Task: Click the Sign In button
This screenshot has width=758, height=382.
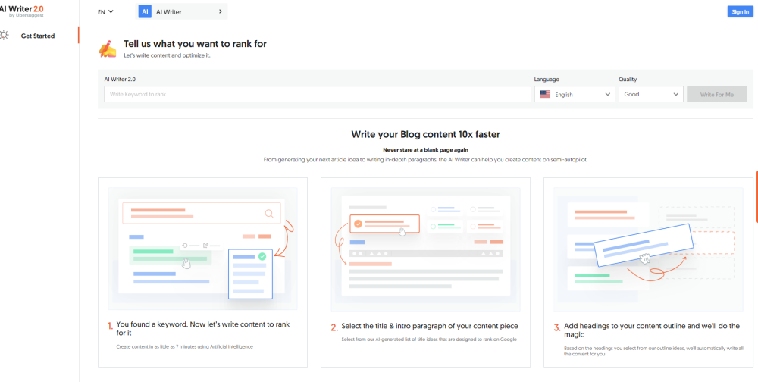Action: point(740,11)
